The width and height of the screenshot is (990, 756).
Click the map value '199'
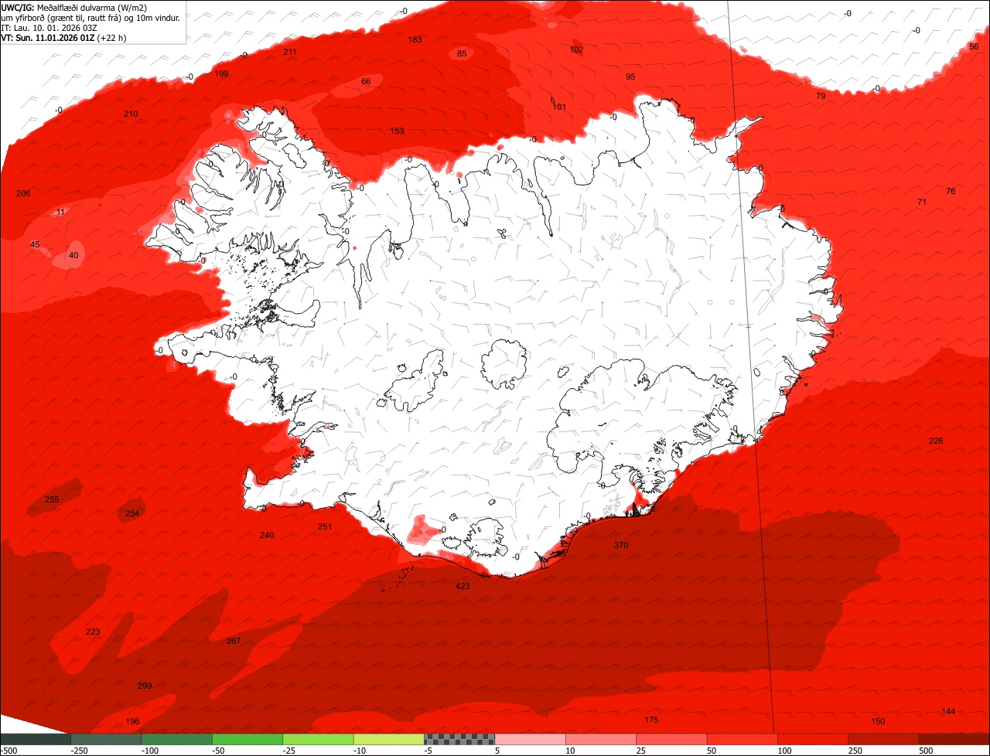[x=222, y=73]
